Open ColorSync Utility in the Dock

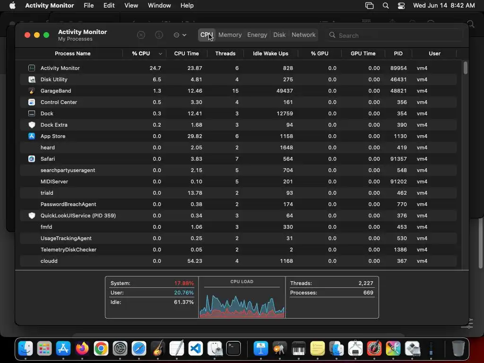pyautogui.click(x=393, y=349)
